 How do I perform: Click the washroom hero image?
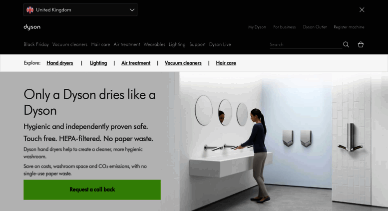click(284, 141)
